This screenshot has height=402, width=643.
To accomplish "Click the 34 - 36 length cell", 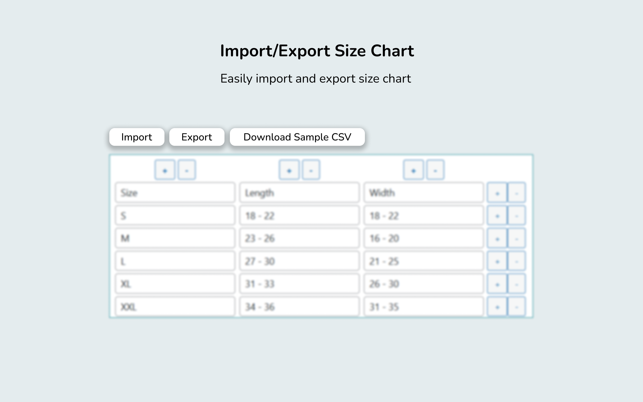I will (299, 306).
